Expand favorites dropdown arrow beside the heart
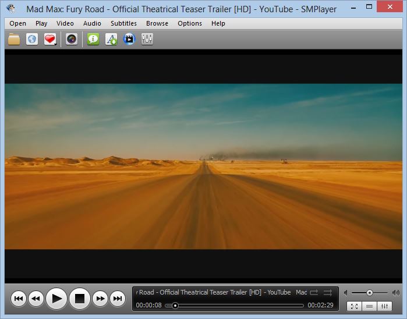This screenshot has height=319, width=407. 55,44
